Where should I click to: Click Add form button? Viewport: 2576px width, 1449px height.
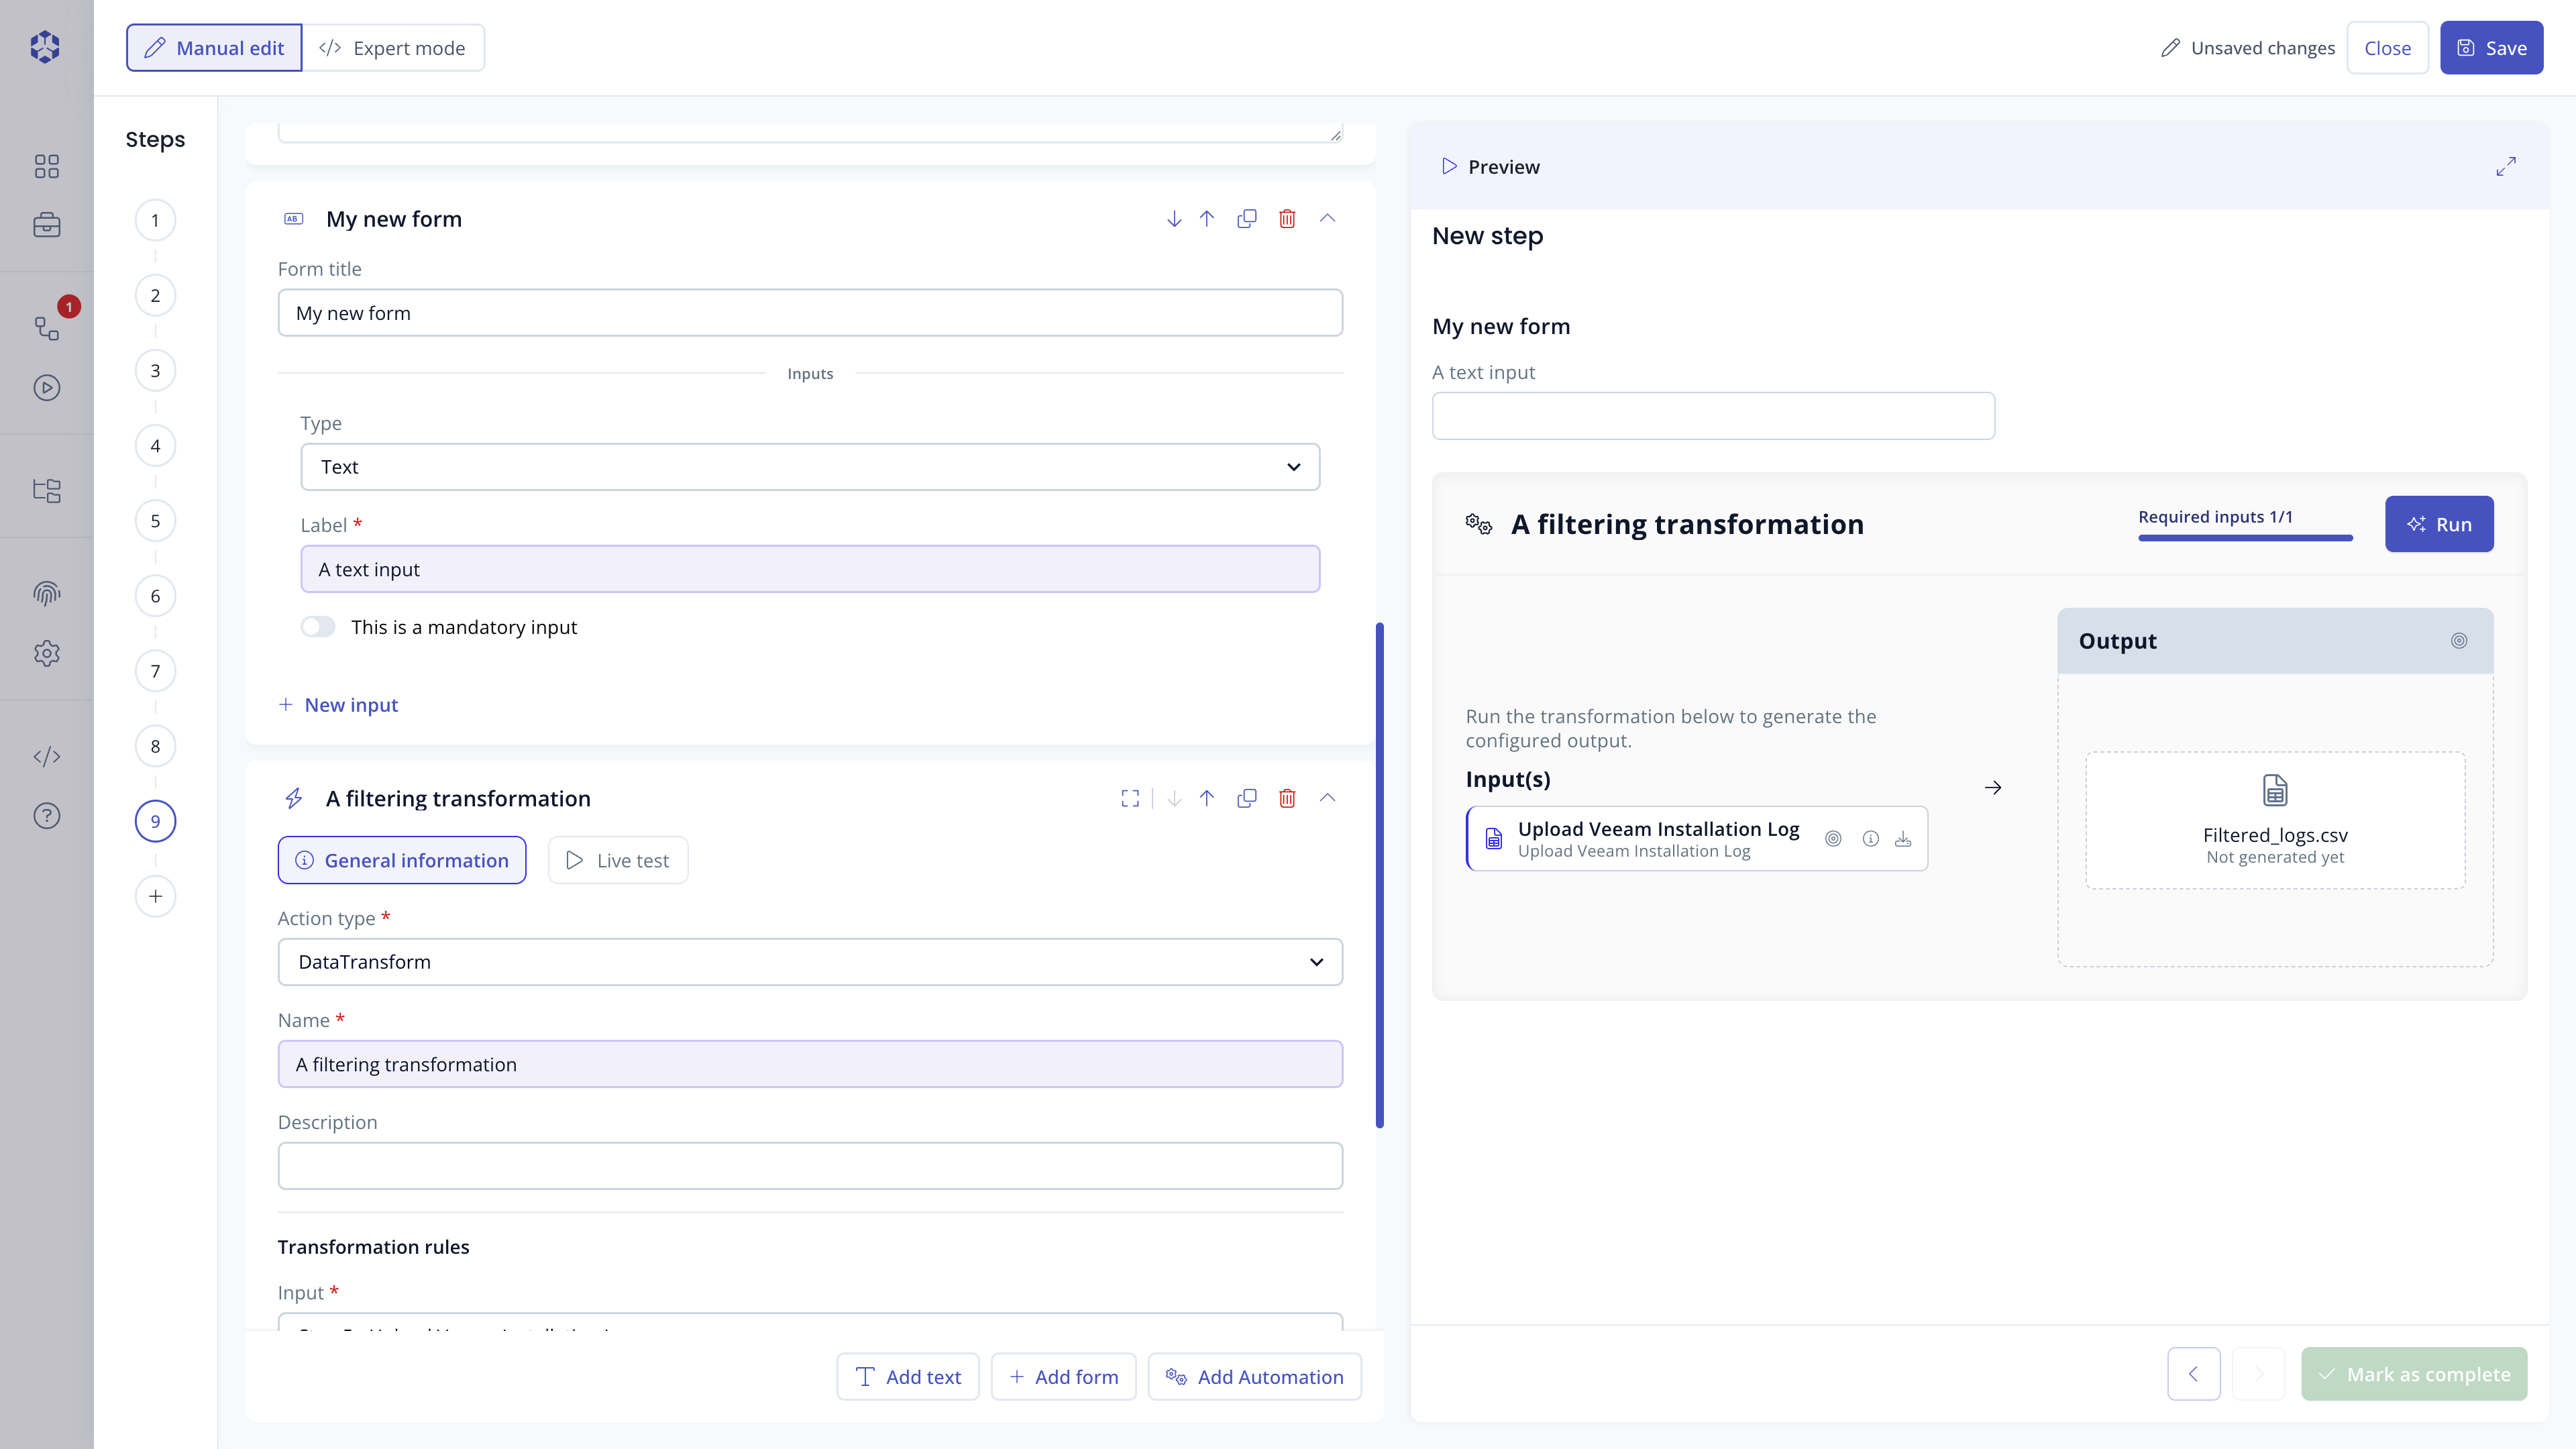1063,1377
